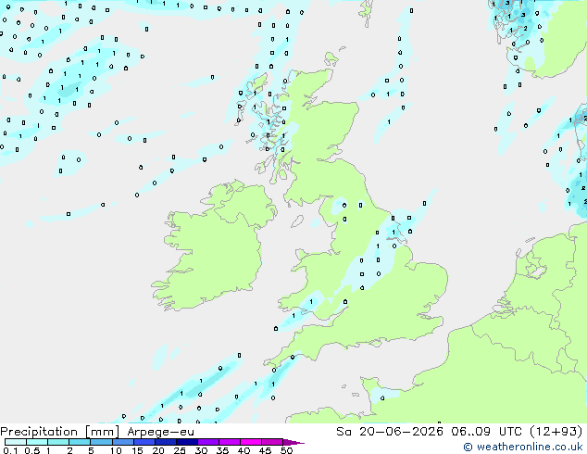This screenshot has width=587, height=454.
Task: Click the "Arpege-eu" model name label
Action: click(160, 432)
